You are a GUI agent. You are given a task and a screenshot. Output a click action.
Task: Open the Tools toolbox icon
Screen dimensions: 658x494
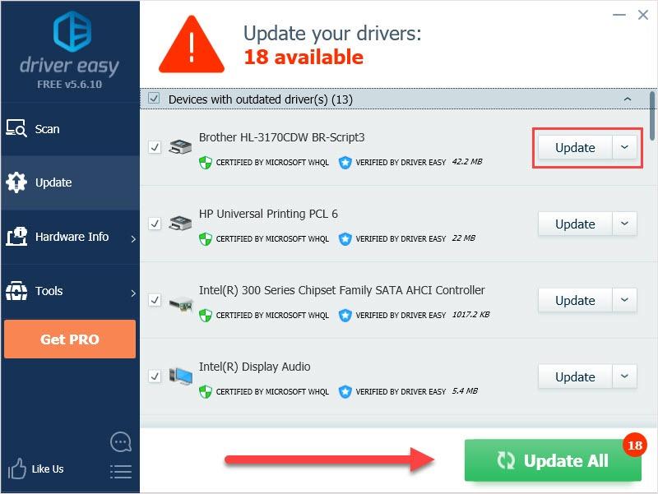[16, 291]
